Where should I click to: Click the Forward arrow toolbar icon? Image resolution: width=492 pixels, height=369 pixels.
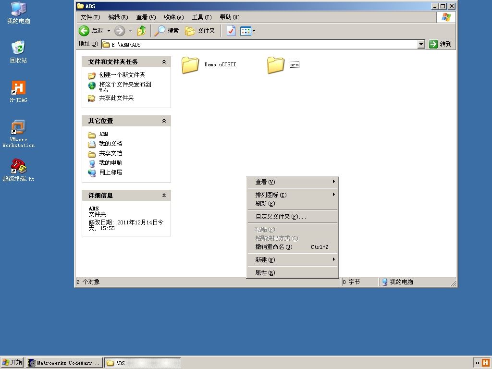click(x=120, y=31)
